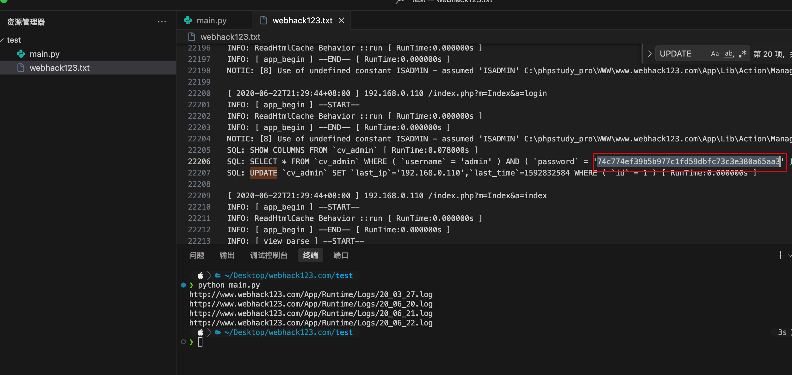792x375 pixels.
Task: Click the ~/Desktop/webhack123.com/test path in first prompt
Action: [288, 276]
